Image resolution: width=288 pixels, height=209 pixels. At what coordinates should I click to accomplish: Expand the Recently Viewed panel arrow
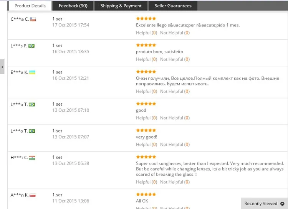(x=282, y=204)
